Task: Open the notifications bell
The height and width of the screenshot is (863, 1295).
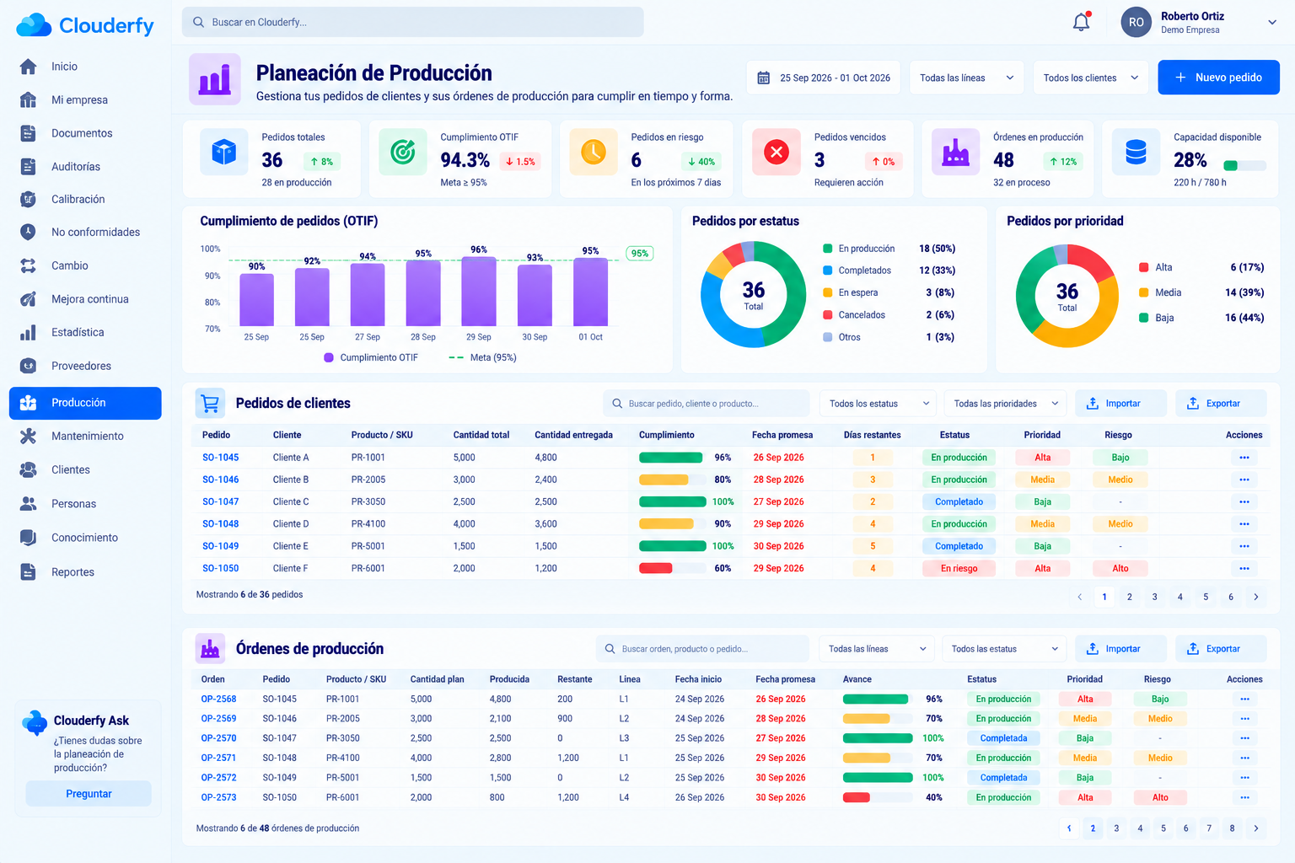Action: 1081,22
